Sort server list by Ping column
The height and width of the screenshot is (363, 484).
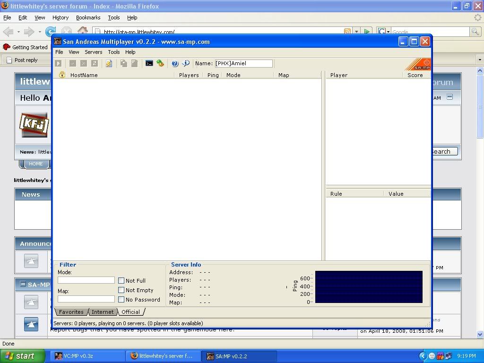(x=213, y=75)
